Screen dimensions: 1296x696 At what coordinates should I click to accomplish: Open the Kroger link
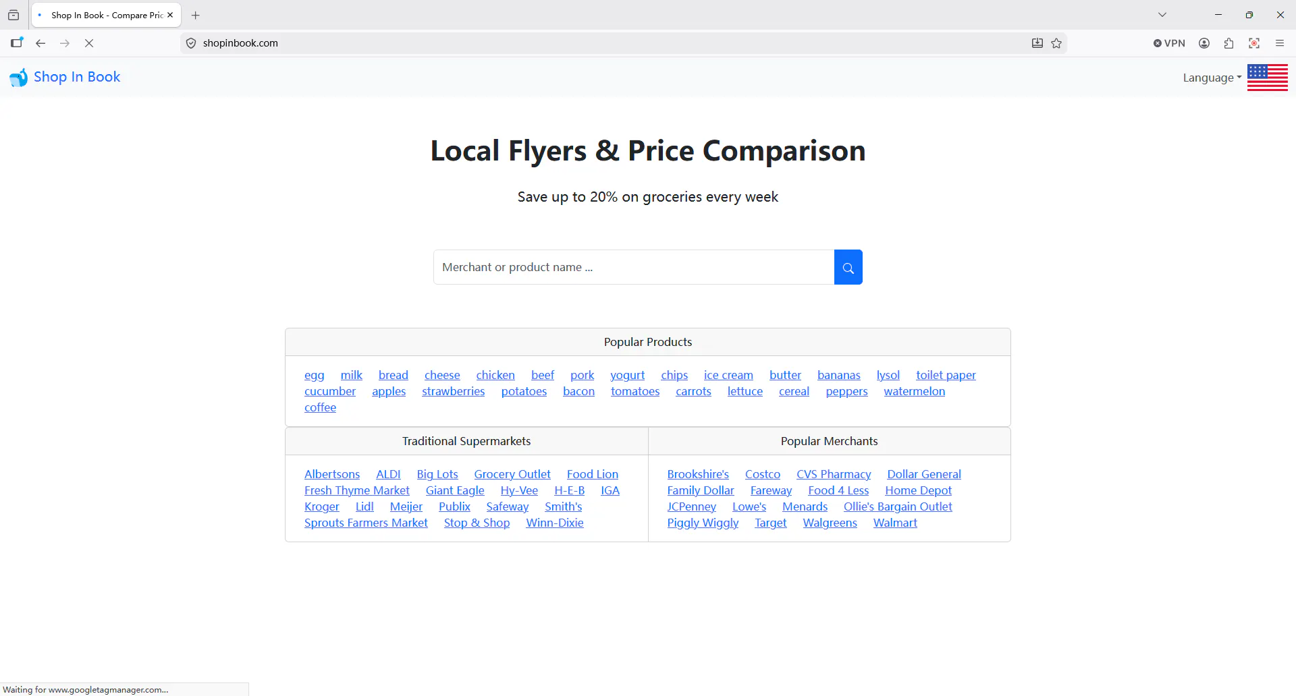pos(321,506)
